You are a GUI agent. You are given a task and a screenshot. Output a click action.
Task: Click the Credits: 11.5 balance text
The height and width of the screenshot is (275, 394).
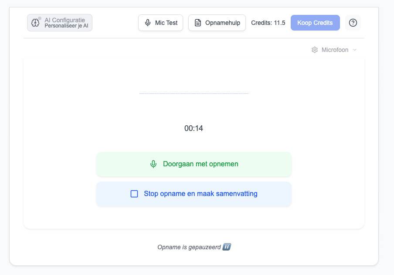tap(268, 23)
